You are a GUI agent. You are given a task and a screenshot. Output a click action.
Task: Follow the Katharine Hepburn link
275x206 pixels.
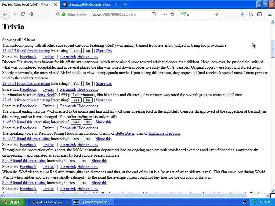coord(164,133)
